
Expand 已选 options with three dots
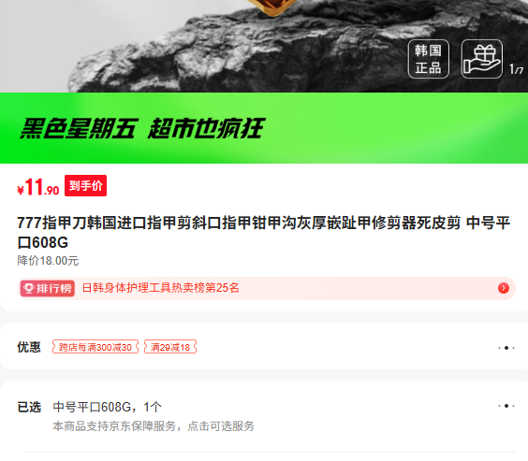[506, 406]
